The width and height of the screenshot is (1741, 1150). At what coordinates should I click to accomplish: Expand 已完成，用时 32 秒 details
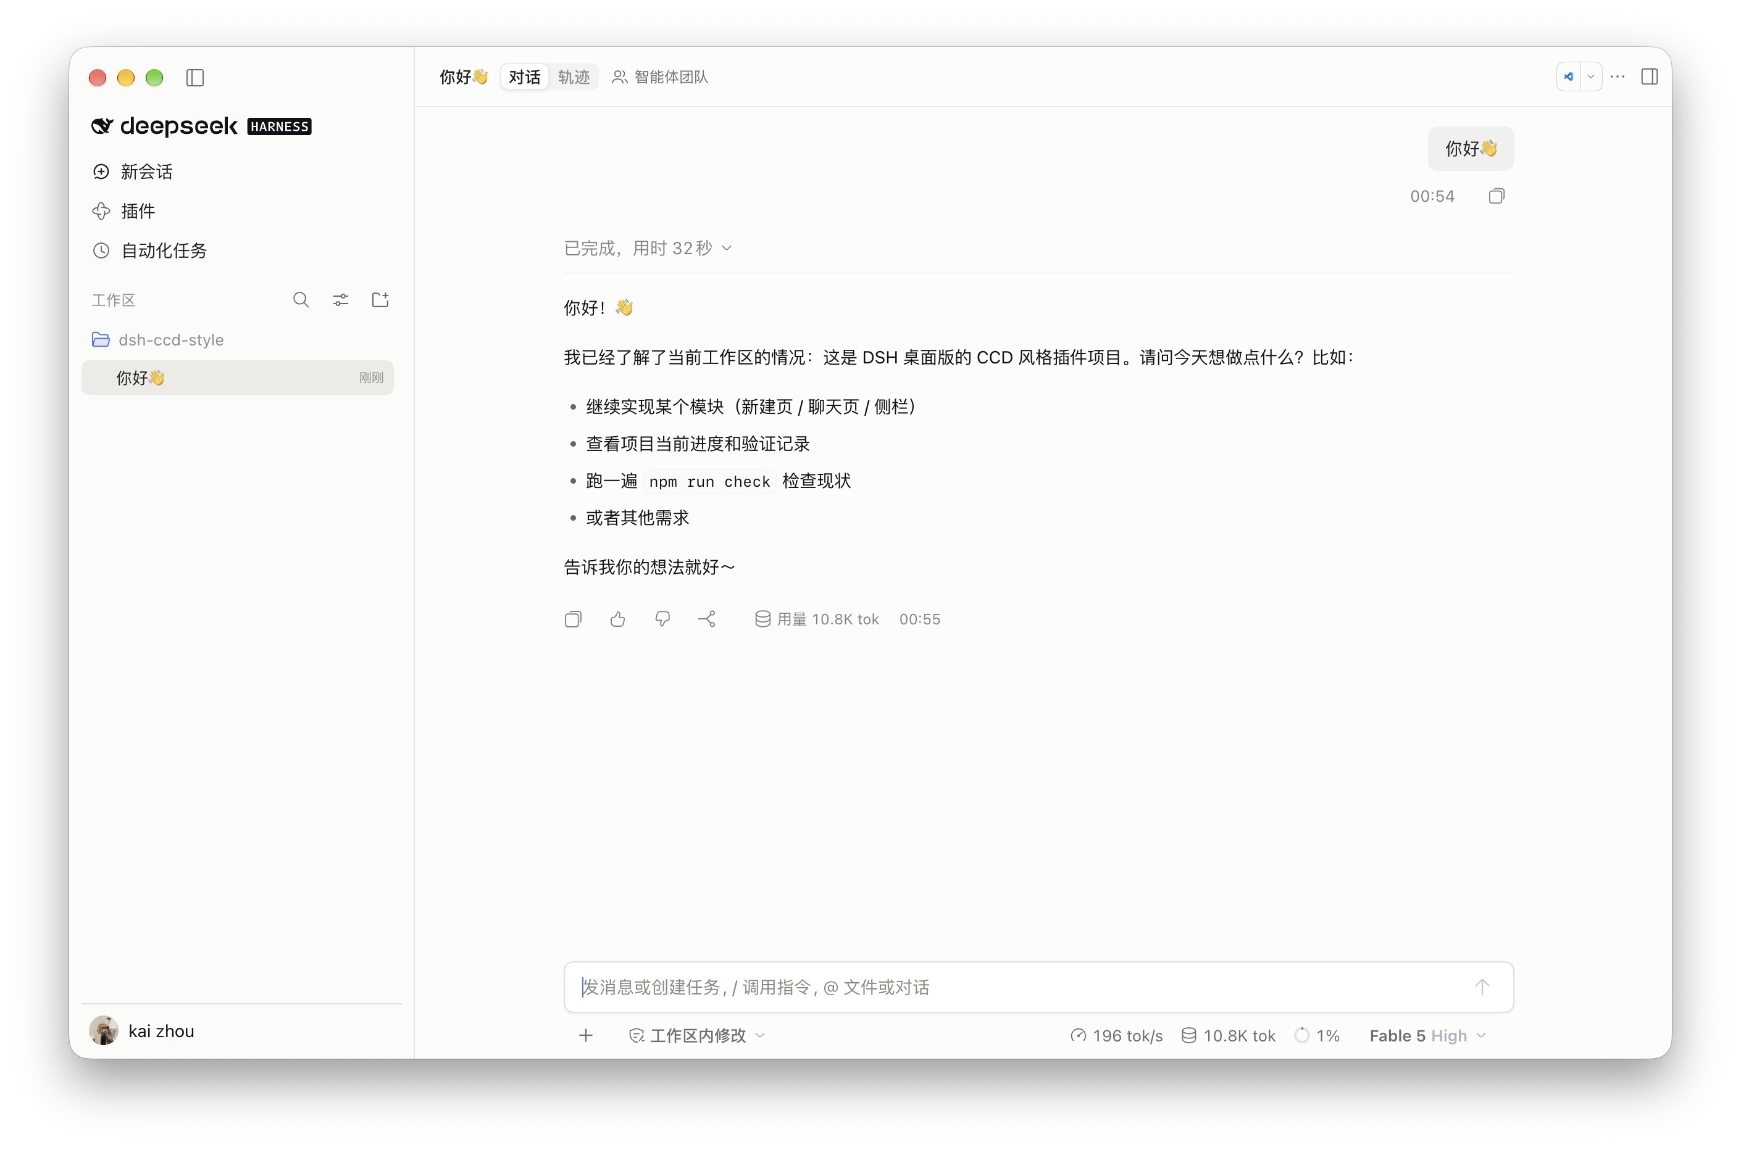[648, 249]
